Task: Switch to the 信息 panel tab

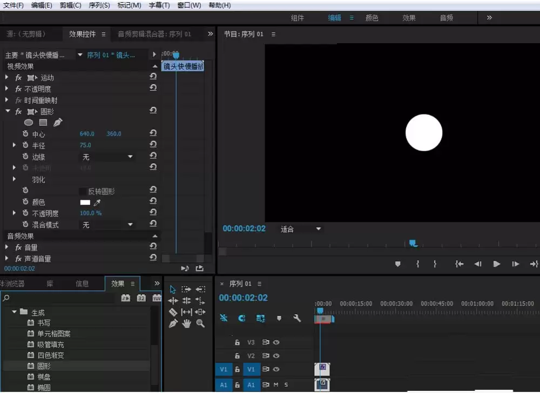Action: pos(82,283)
